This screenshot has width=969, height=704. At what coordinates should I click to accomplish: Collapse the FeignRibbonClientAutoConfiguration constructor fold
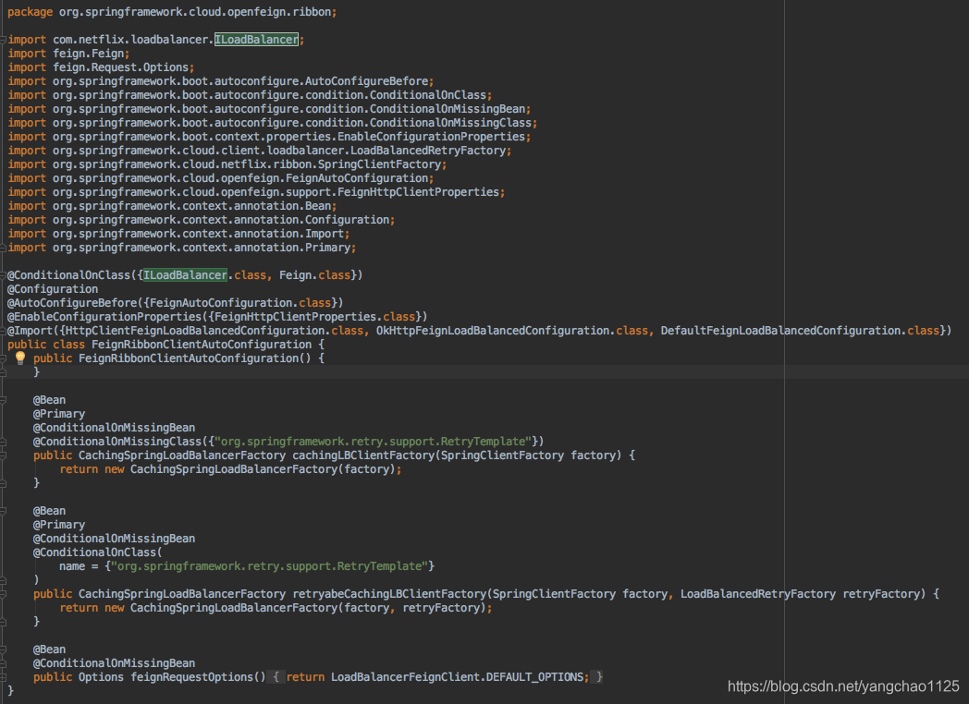pos(3,358)
